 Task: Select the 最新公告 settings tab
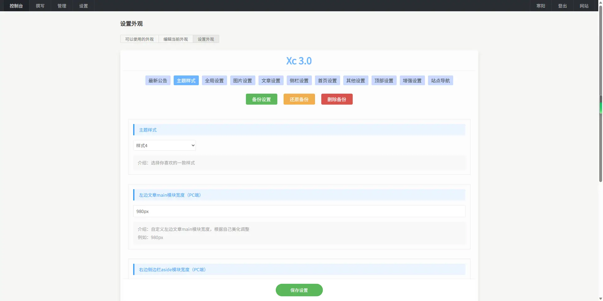(x=158, y=80)
